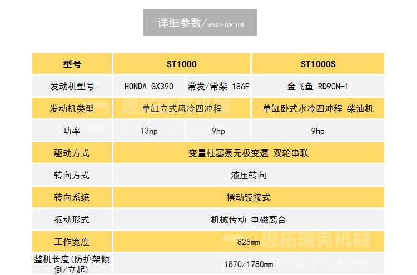Select the 金飞鱼 RD90N-1 cell
The width and height of the screenshot is (417, 275).
tap(317, 87)
